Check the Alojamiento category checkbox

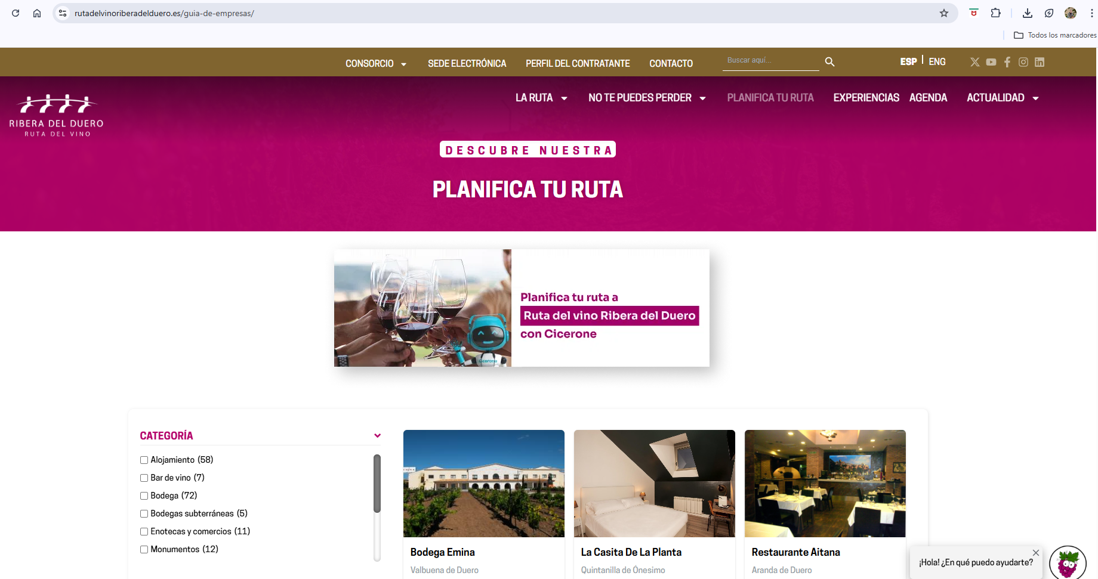tap(144, 460)
